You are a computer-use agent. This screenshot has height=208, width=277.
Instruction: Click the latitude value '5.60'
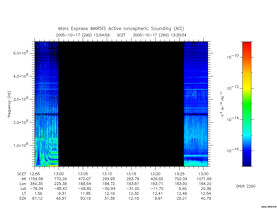tap(183, 189)
